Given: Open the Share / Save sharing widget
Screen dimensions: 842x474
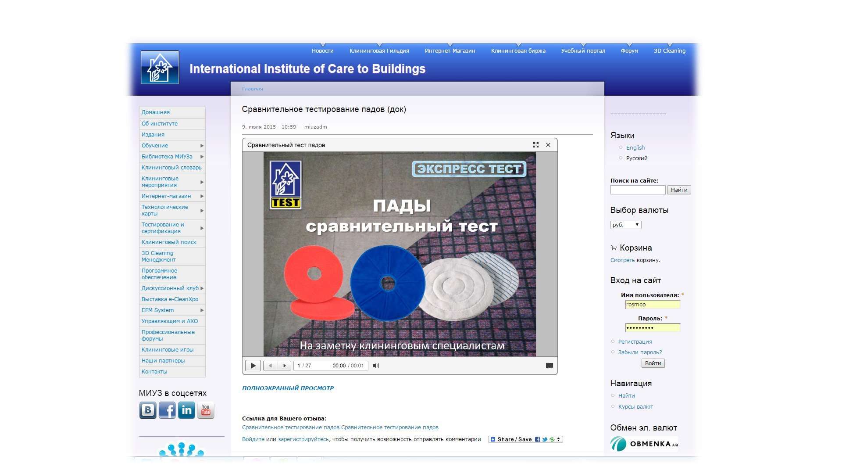Looking at the screenshot, I should [525, 439].
